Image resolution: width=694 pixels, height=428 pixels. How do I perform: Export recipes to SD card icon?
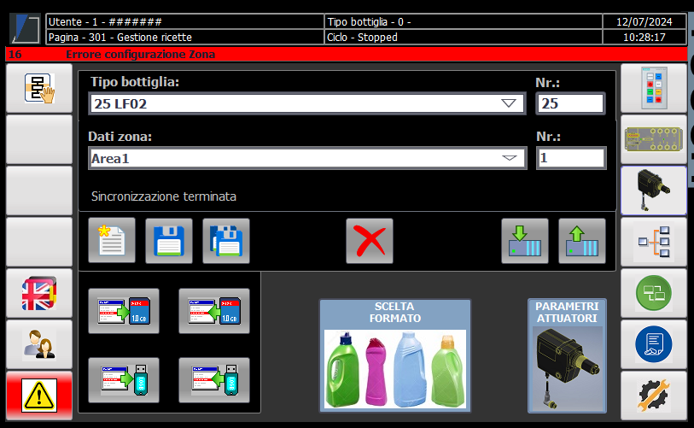(x=124, y=311)
